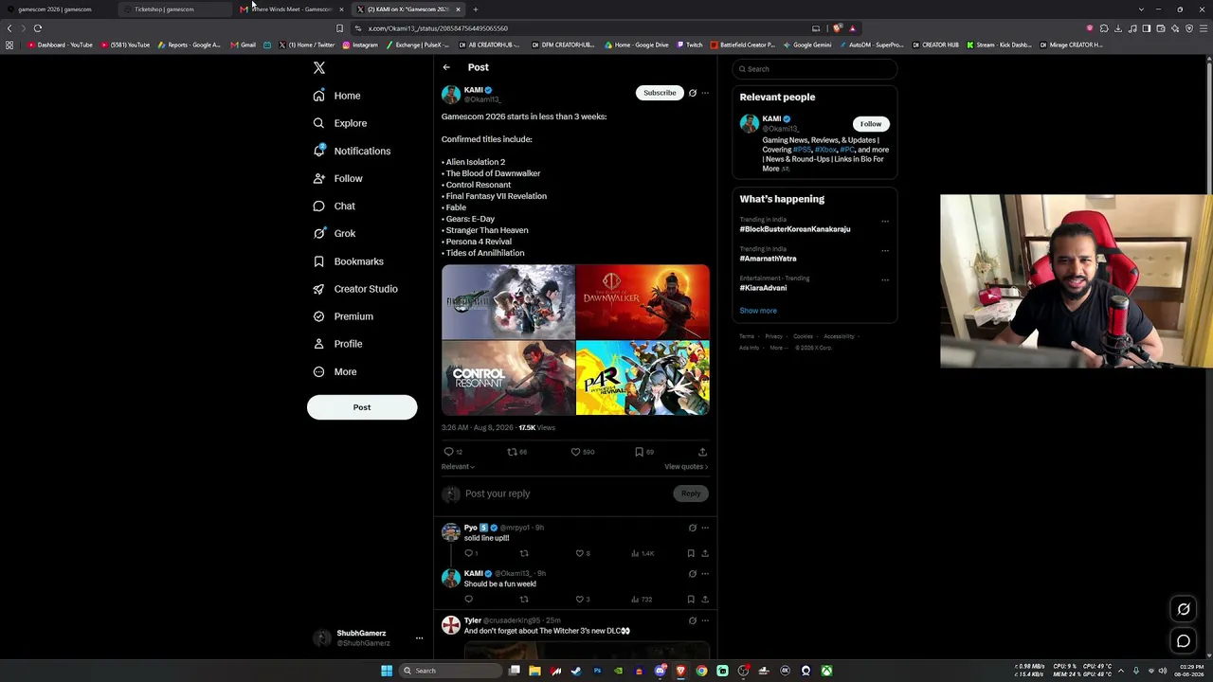Open Grok actions icon on KAMI's main post

coord(693,93)
